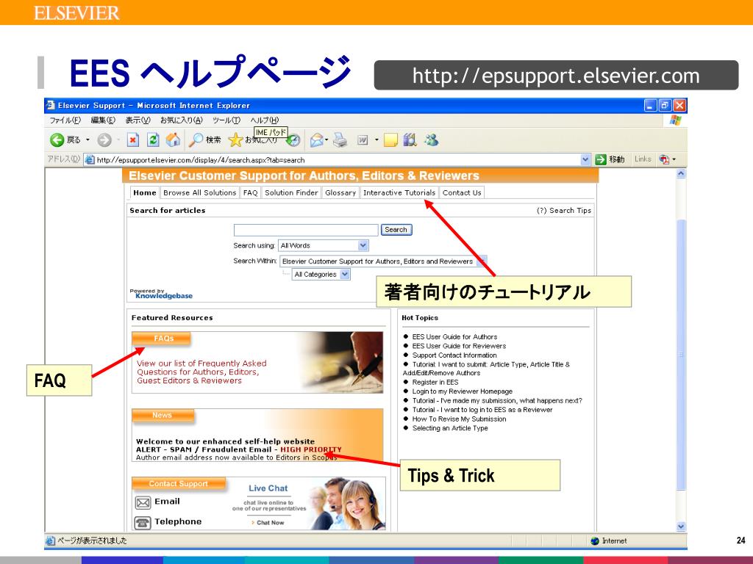Click the Internet zone globe in status bar
Viewport: 753px width, 564px height.
(x=595, y=541)
